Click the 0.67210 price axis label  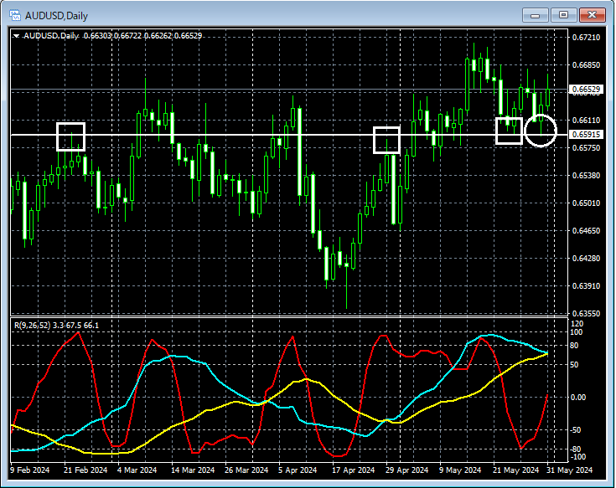pyautogui.click(x=586, y=38)
